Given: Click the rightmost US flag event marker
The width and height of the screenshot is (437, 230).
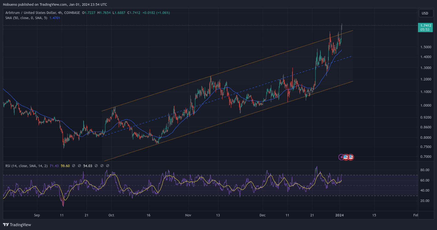Looking at the screenshot, I should (351, 157).
